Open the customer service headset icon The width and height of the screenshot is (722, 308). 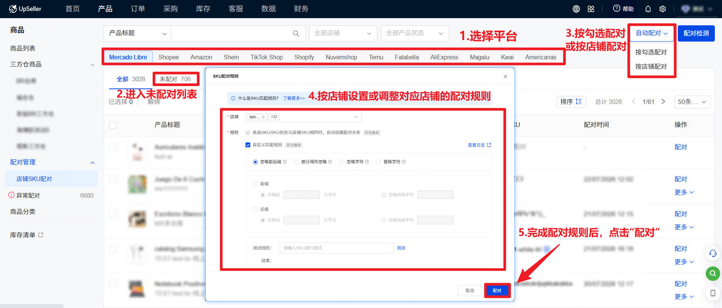713,254
